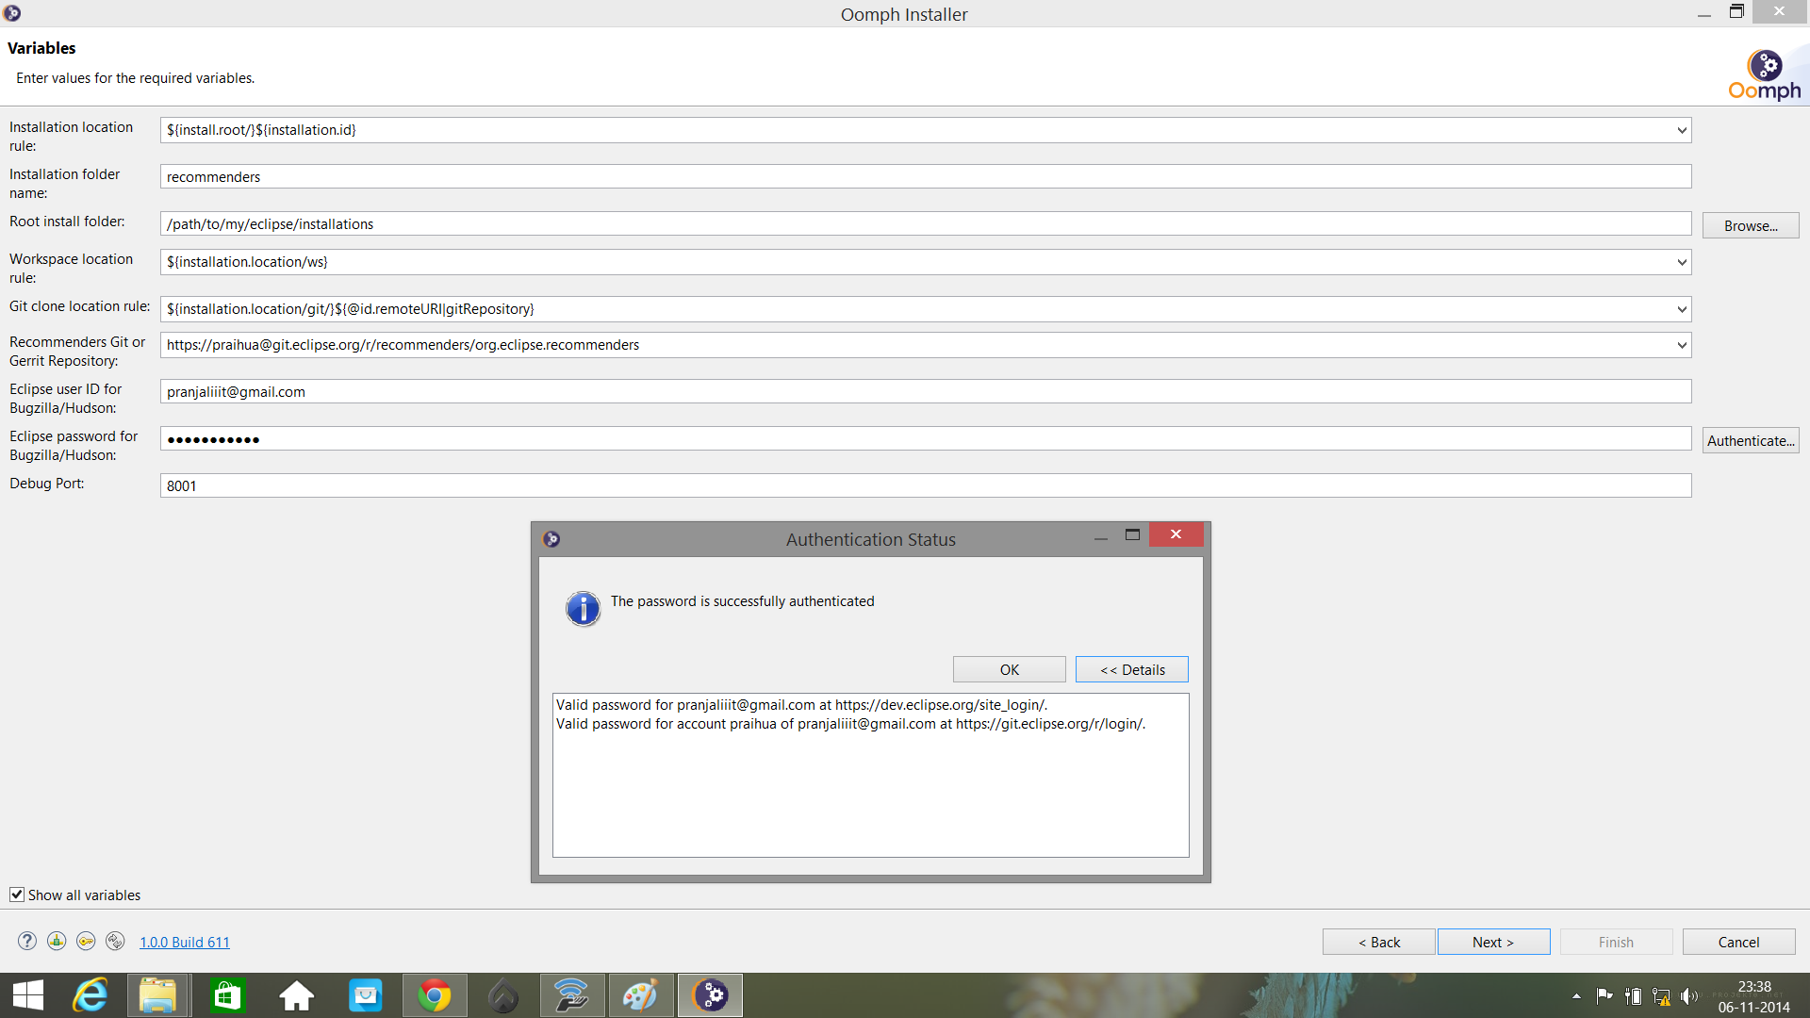Expand Installation location rule dropdown
The width and height of the screenshot is (1810, 1018).
[1681, 130]
